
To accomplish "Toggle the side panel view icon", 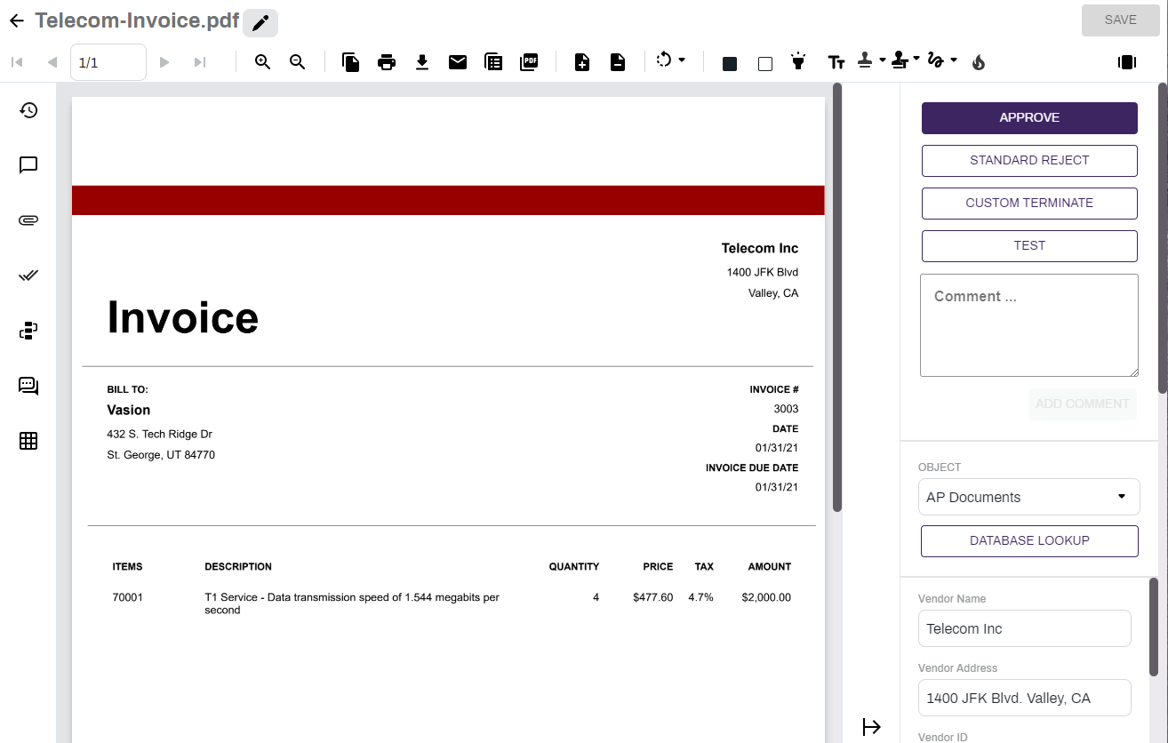I will (x=1127, y=62).
